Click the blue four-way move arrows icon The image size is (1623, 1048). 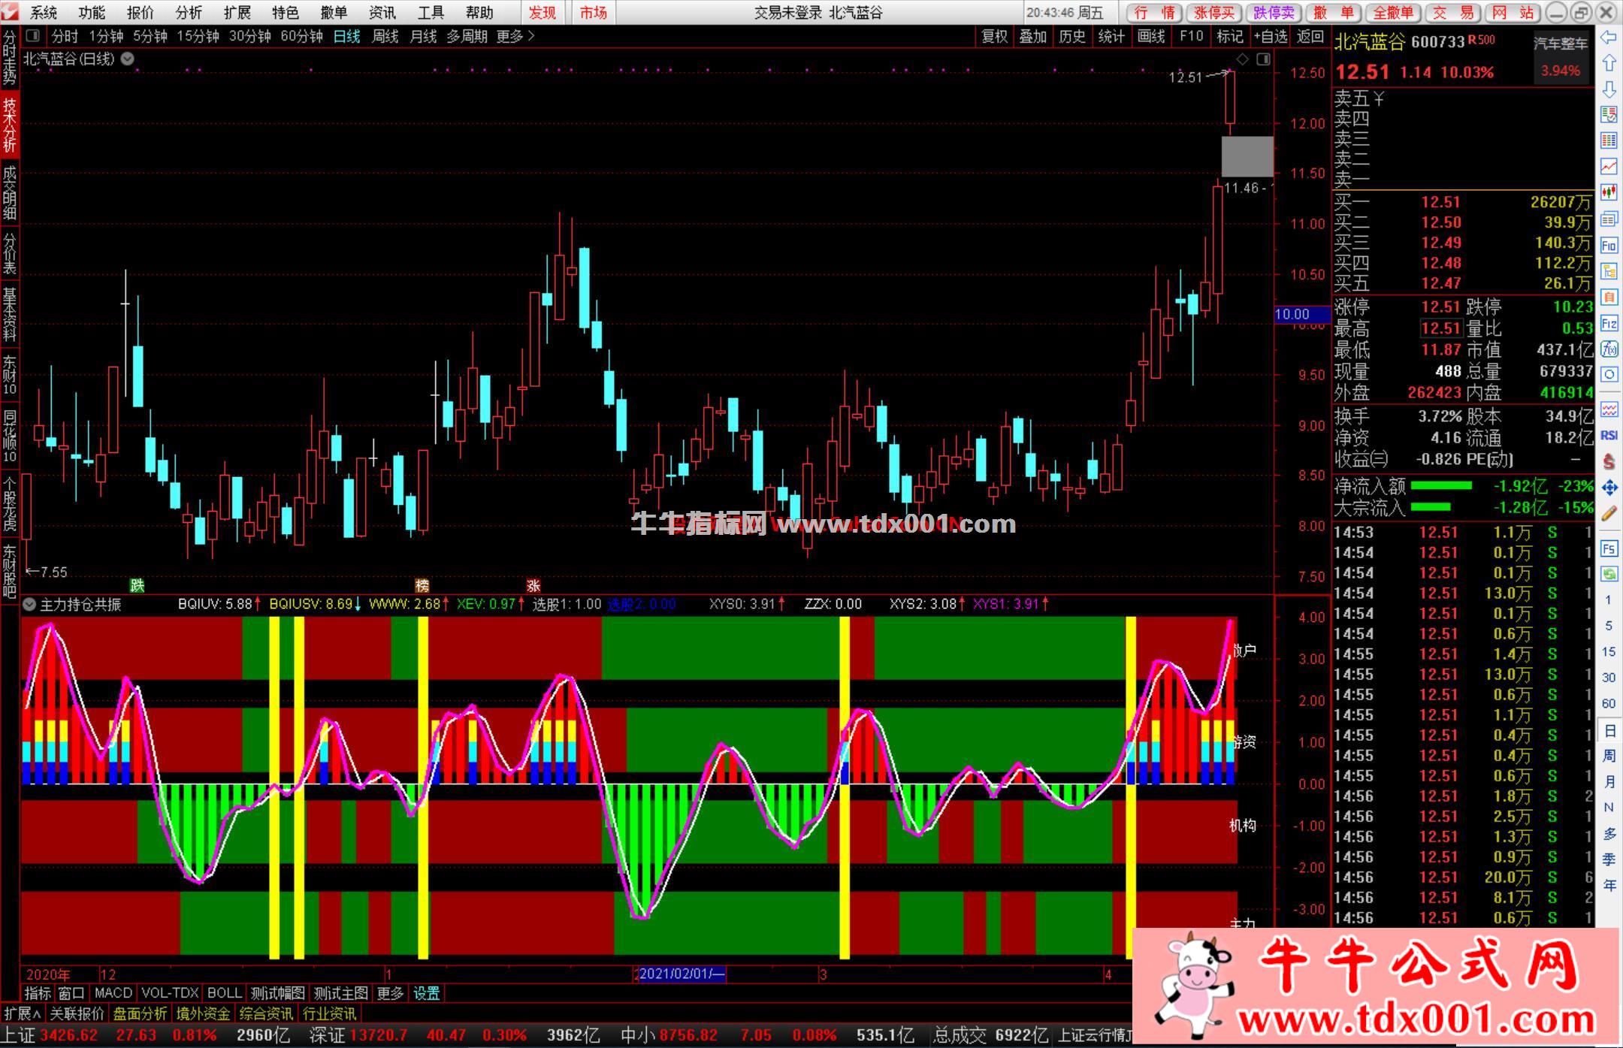tap(1609, 488)
